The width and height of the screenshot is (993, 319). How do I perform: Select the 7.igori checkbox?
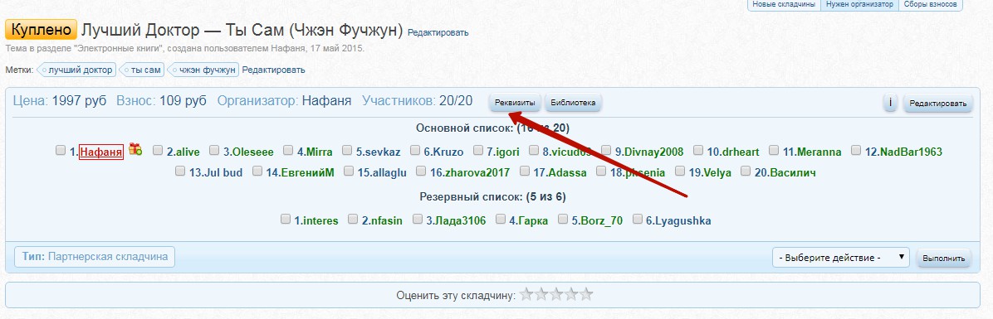[477, 150]
